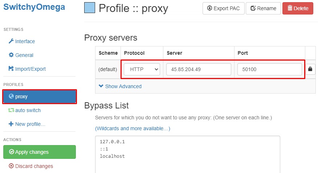Click the Port number field
Screen dimensions: 318x173
tap(269, 69)
